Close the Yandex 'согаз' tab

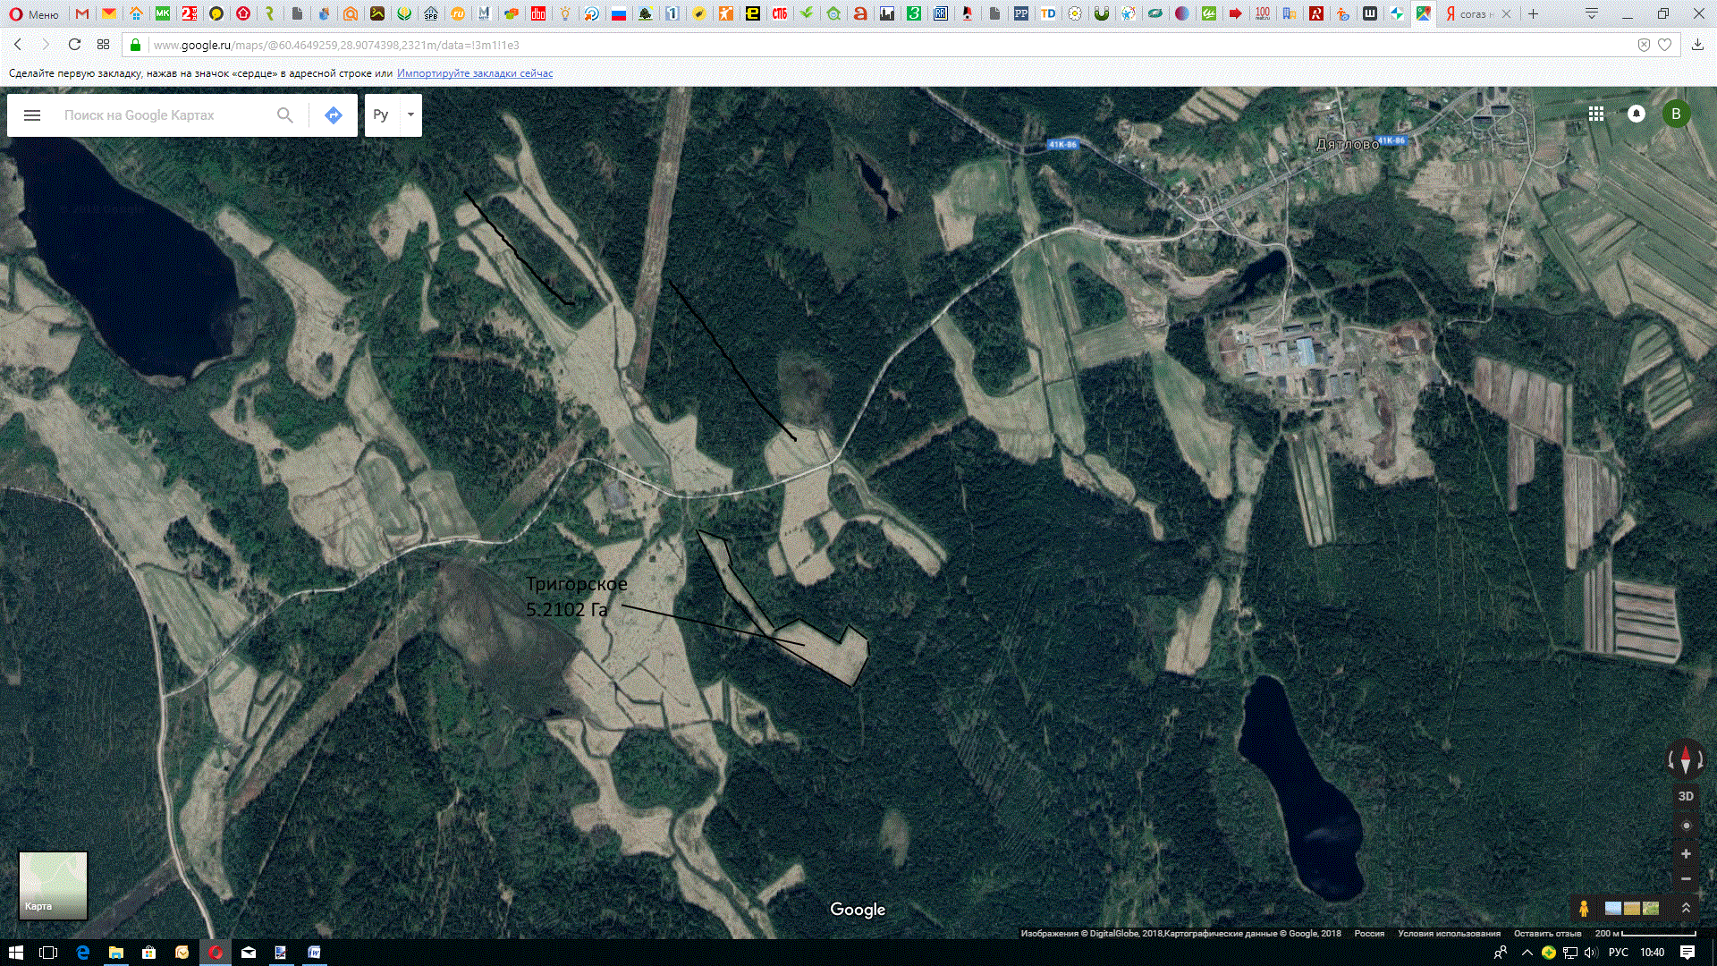click(x=1507, y=13)
